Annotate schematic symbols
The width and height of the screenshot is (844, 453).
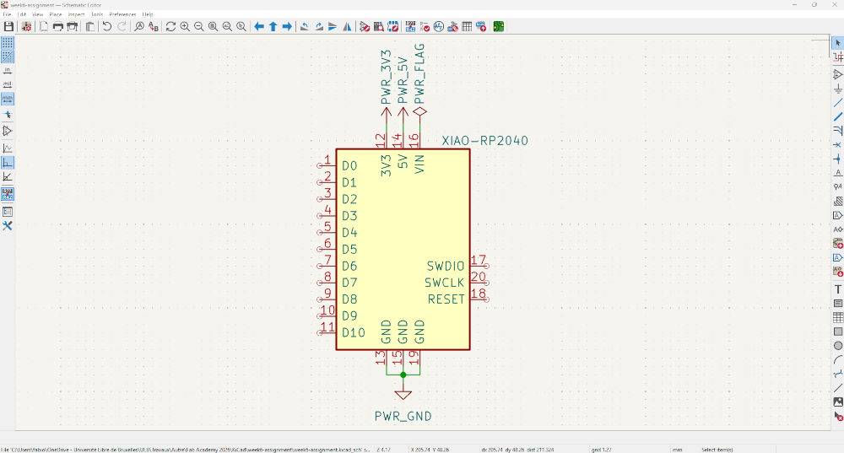[411, 26]
